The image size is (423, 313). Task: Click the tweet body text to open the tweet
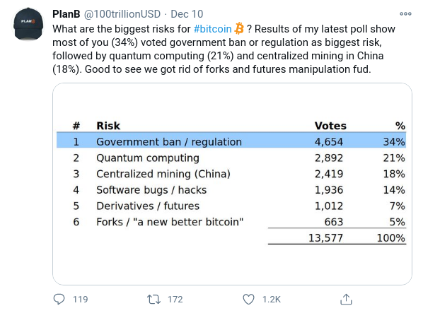(224, 49)
